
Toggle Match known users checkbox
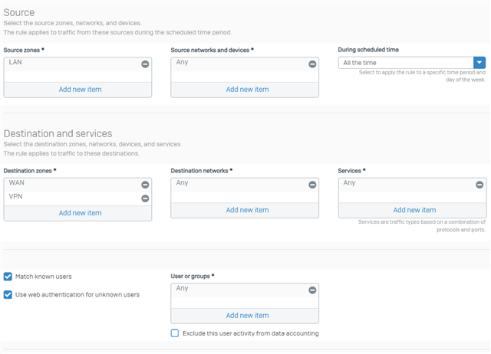(x=8, y=277)
